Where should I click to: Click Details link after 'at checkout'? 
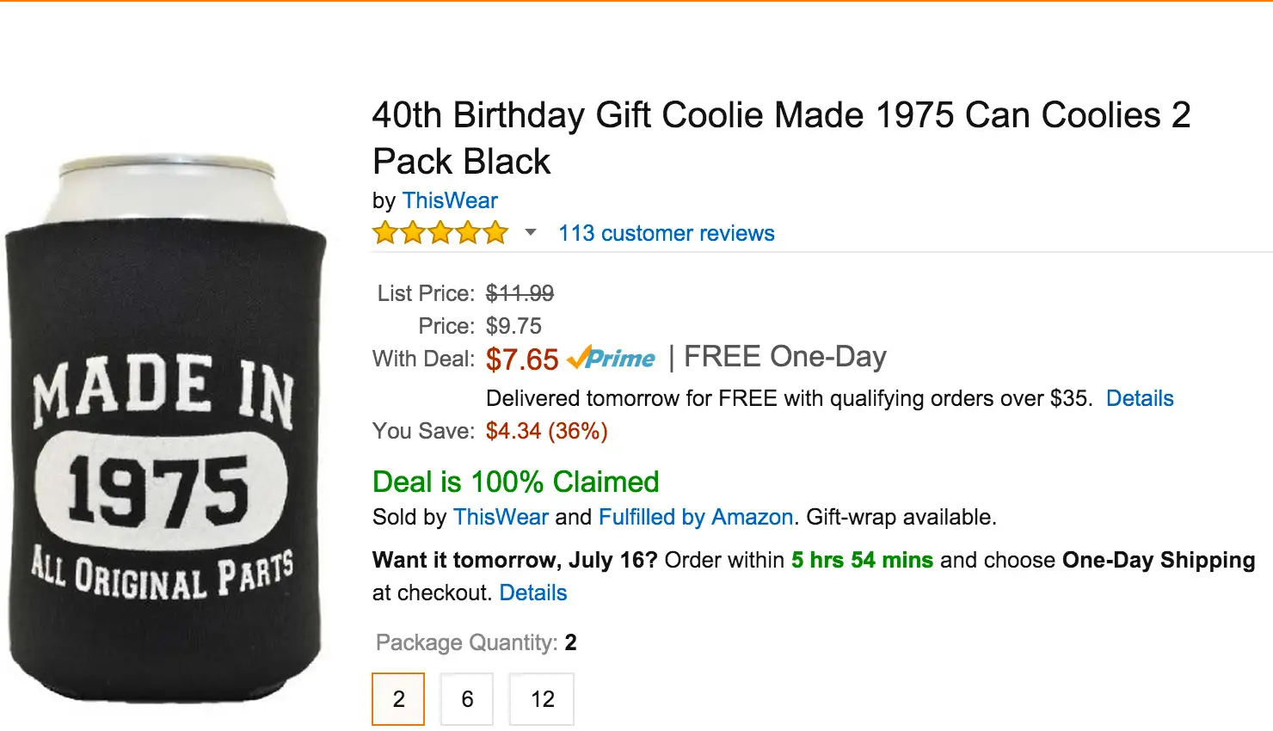pyautogui.click(x=532, y=593)
